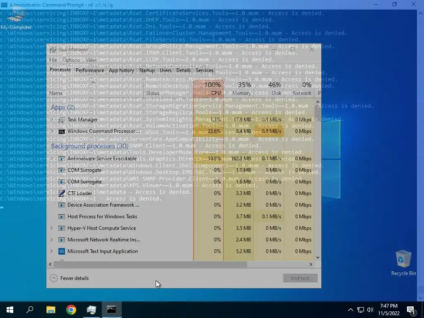Open the Windows Start menu
Screen dimensions: 424x318
point(10,310)
